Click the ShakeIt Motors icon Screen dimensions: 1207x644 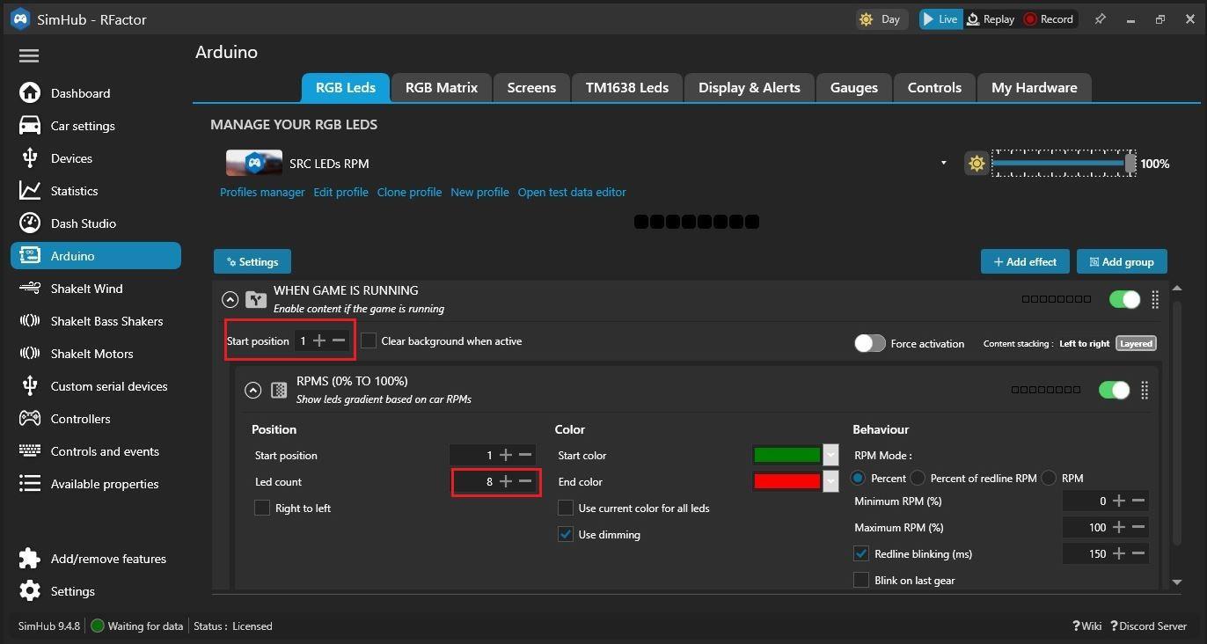pos(30,354)
